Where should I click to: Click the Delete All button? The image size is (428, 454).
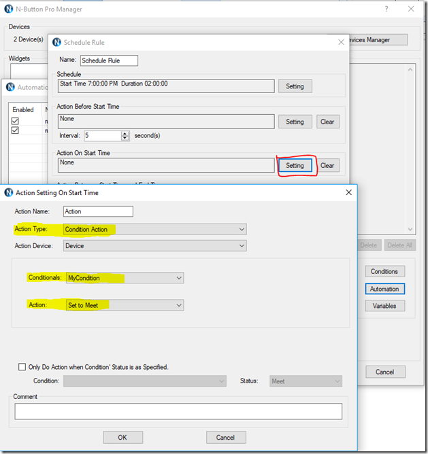400,245
